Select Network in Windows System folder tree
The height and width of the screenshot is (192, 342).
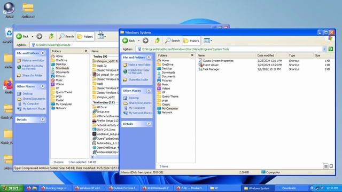point(167,113)
